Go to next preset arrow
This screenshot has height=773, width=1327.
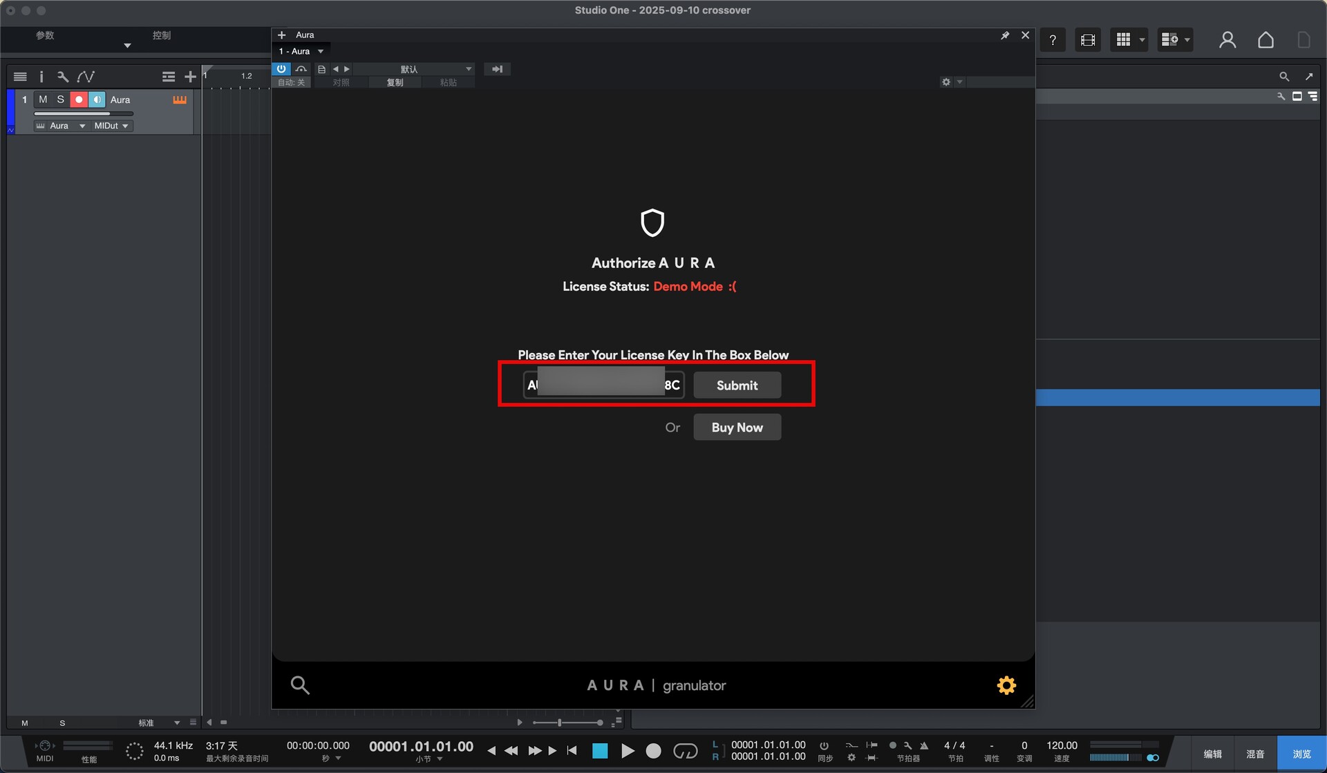[x=347, y=69]
